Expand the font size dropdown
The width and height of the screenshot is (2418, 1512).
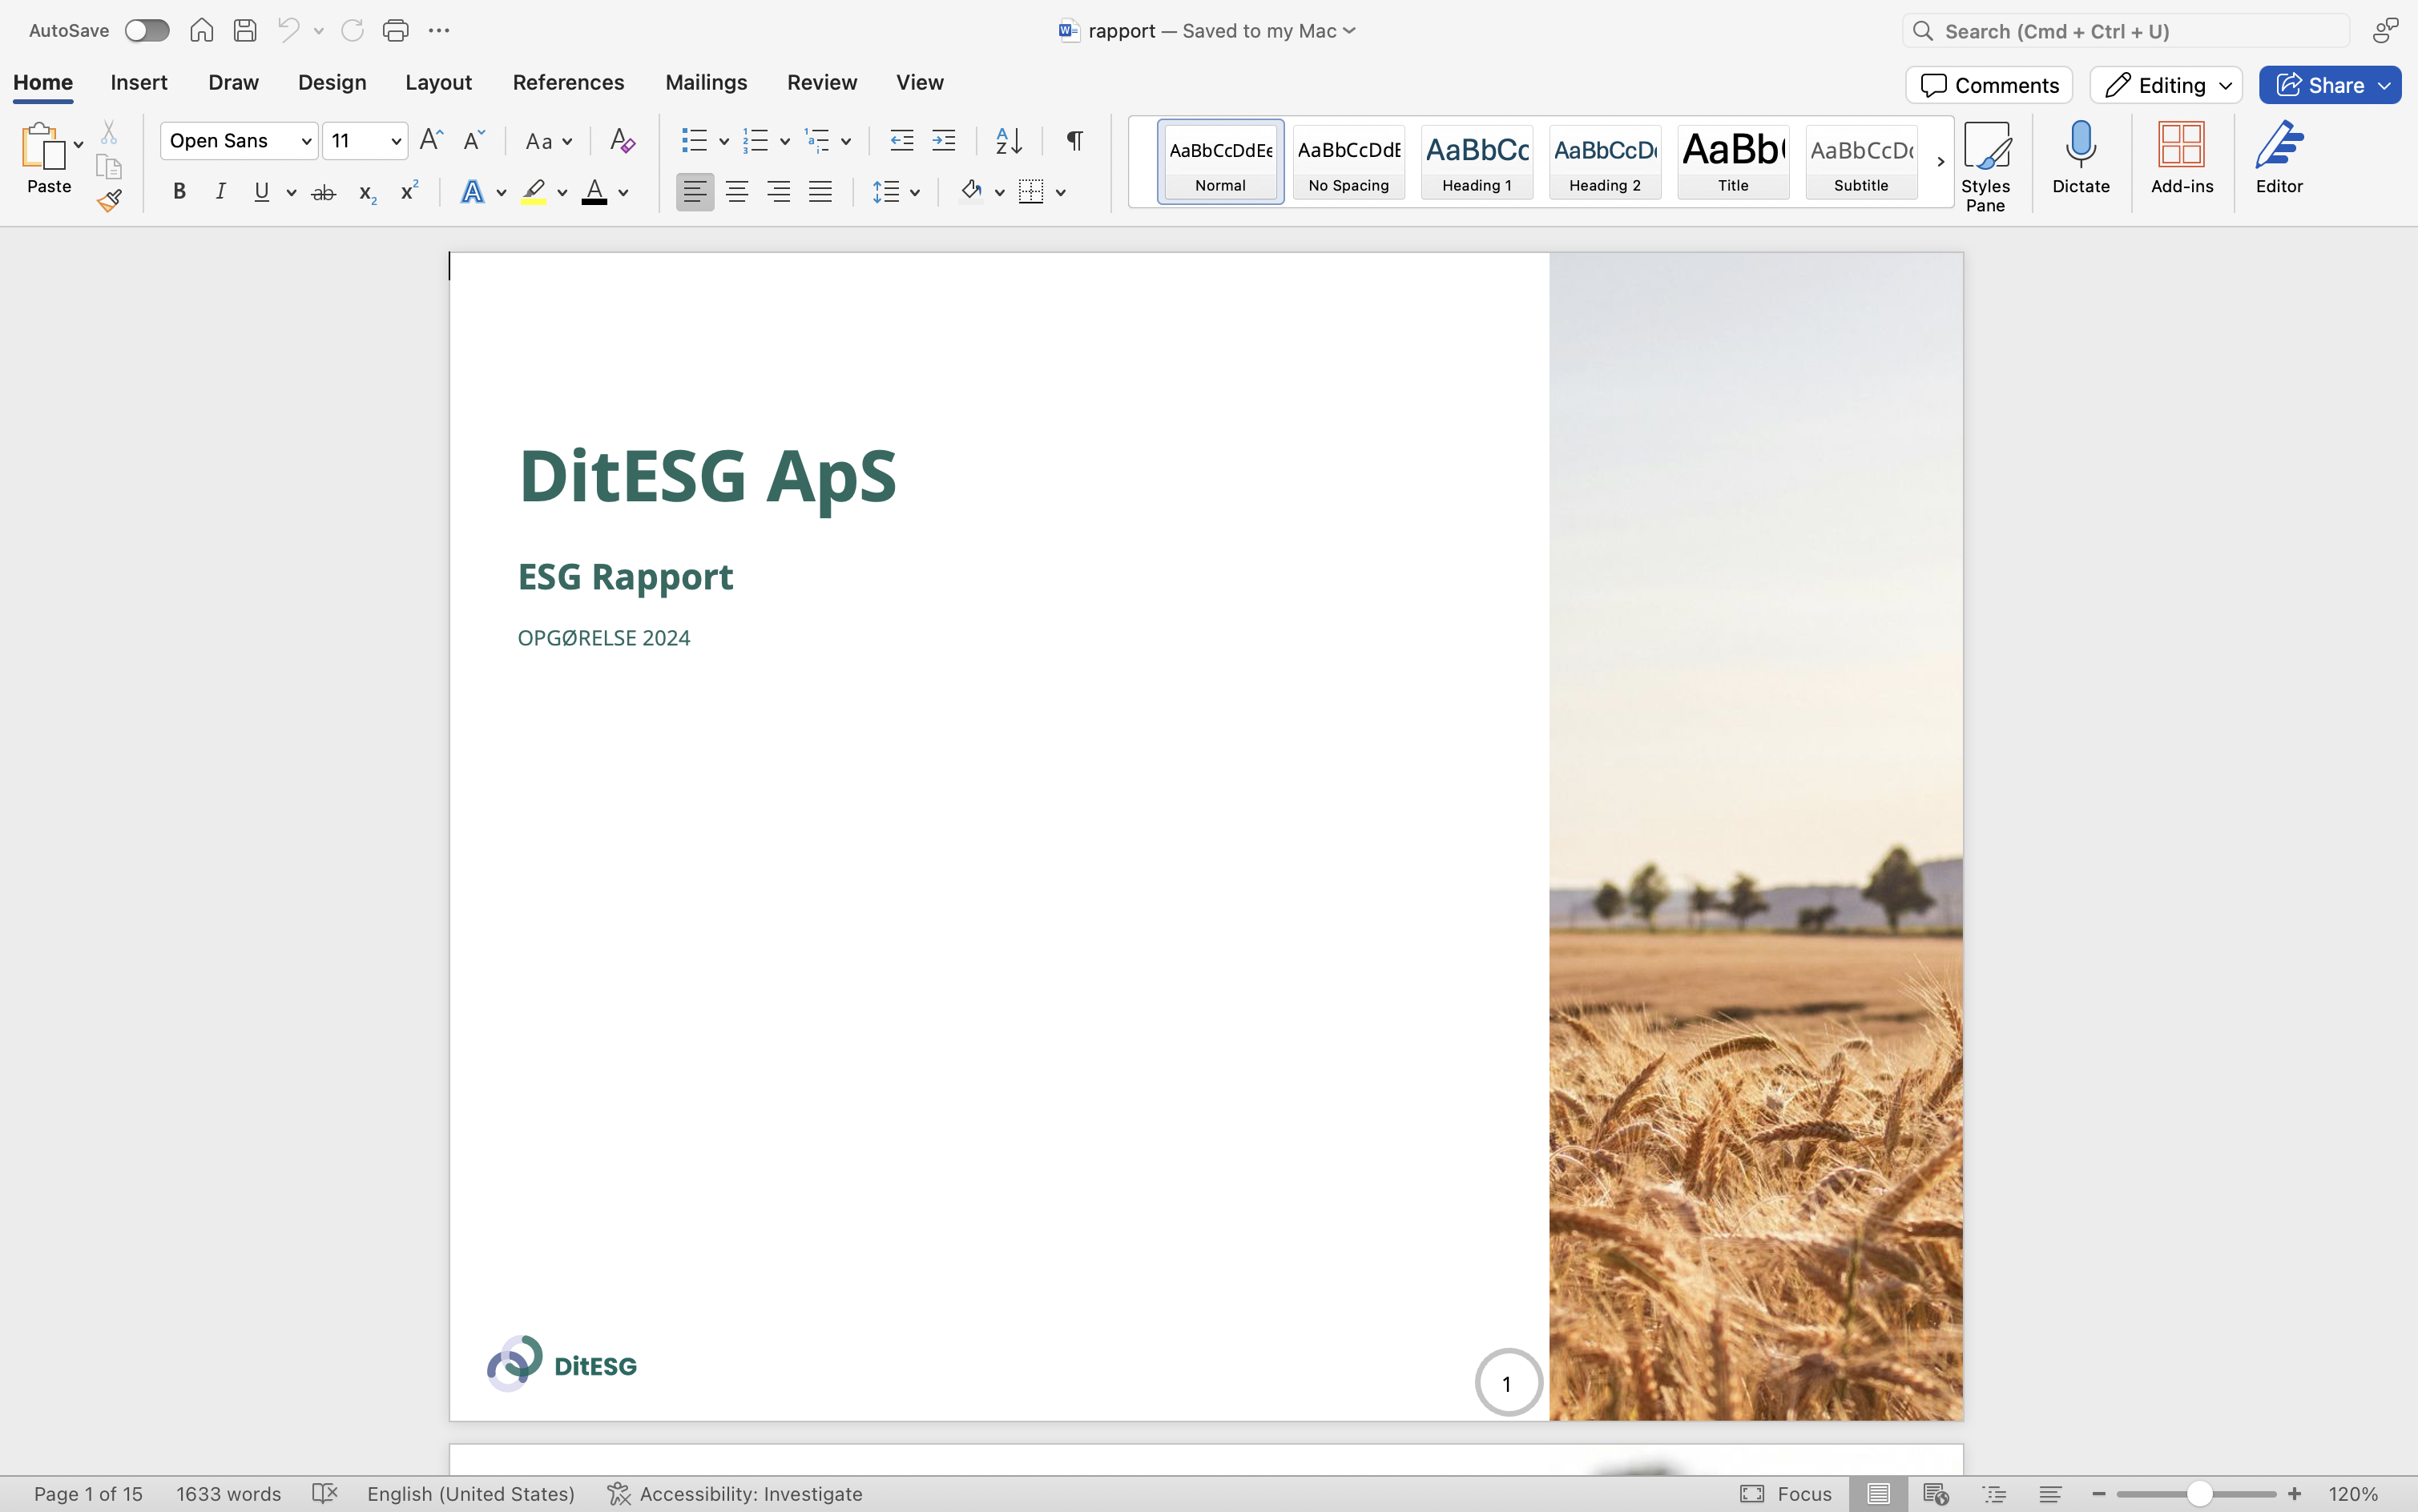pos(396,141)
